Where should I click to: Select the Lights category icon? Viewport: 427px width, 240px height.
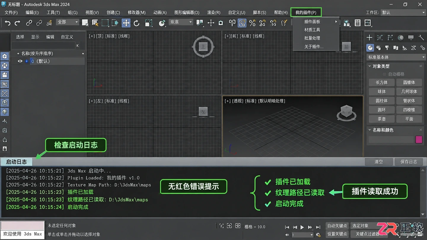(387, 48)
